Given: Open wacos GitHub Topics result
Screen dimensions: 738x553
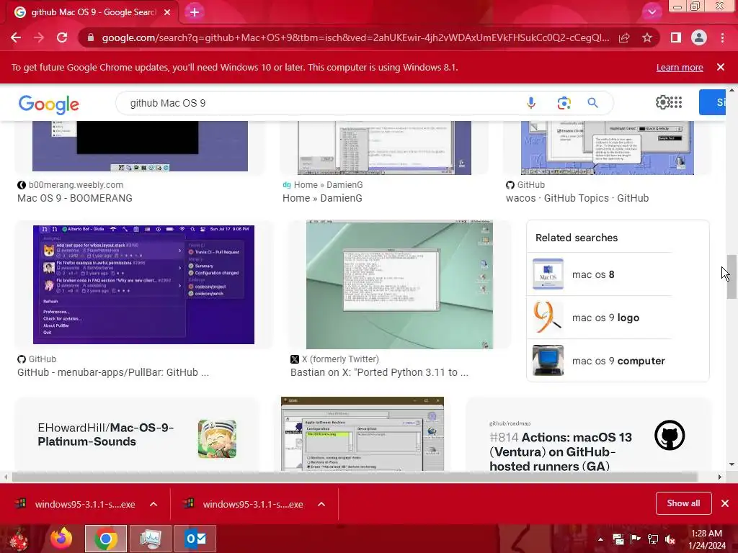Looking at the screenshot, I should tap(577, 198).
